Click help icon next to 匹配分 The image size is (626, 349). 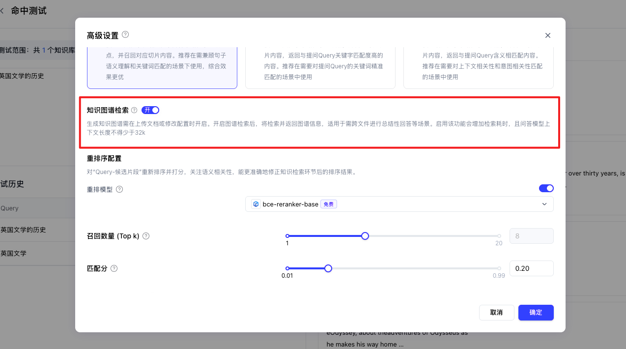coord(114,268)
